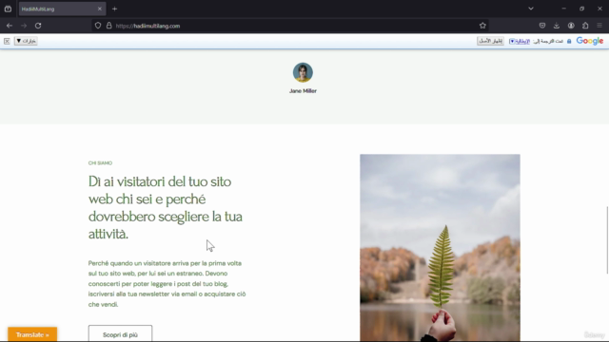Click the CHI SIAMO label

coord(100,162)
